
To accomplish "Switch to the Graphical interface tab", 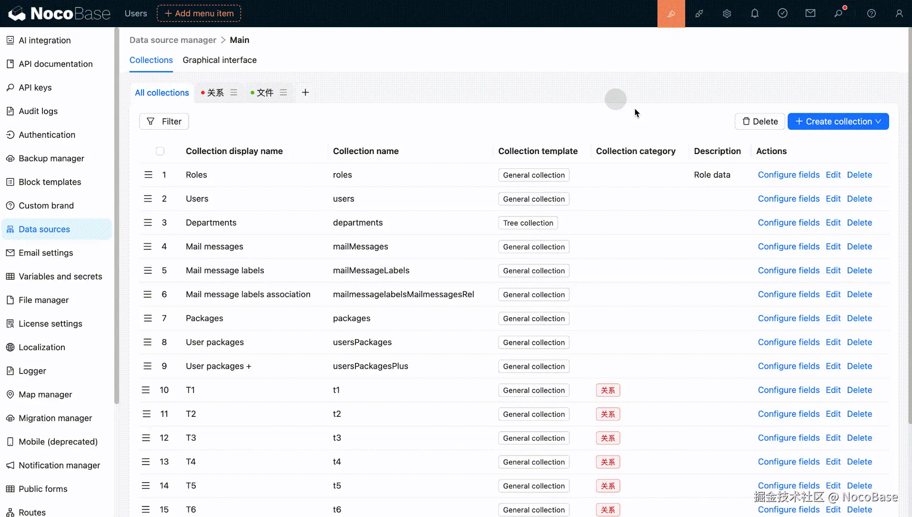I will pos(219,60).
